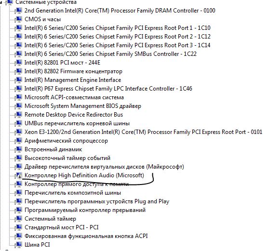
Task: Select the SMBus Controller - 1C22 entry
Action: tap(110, 54)
